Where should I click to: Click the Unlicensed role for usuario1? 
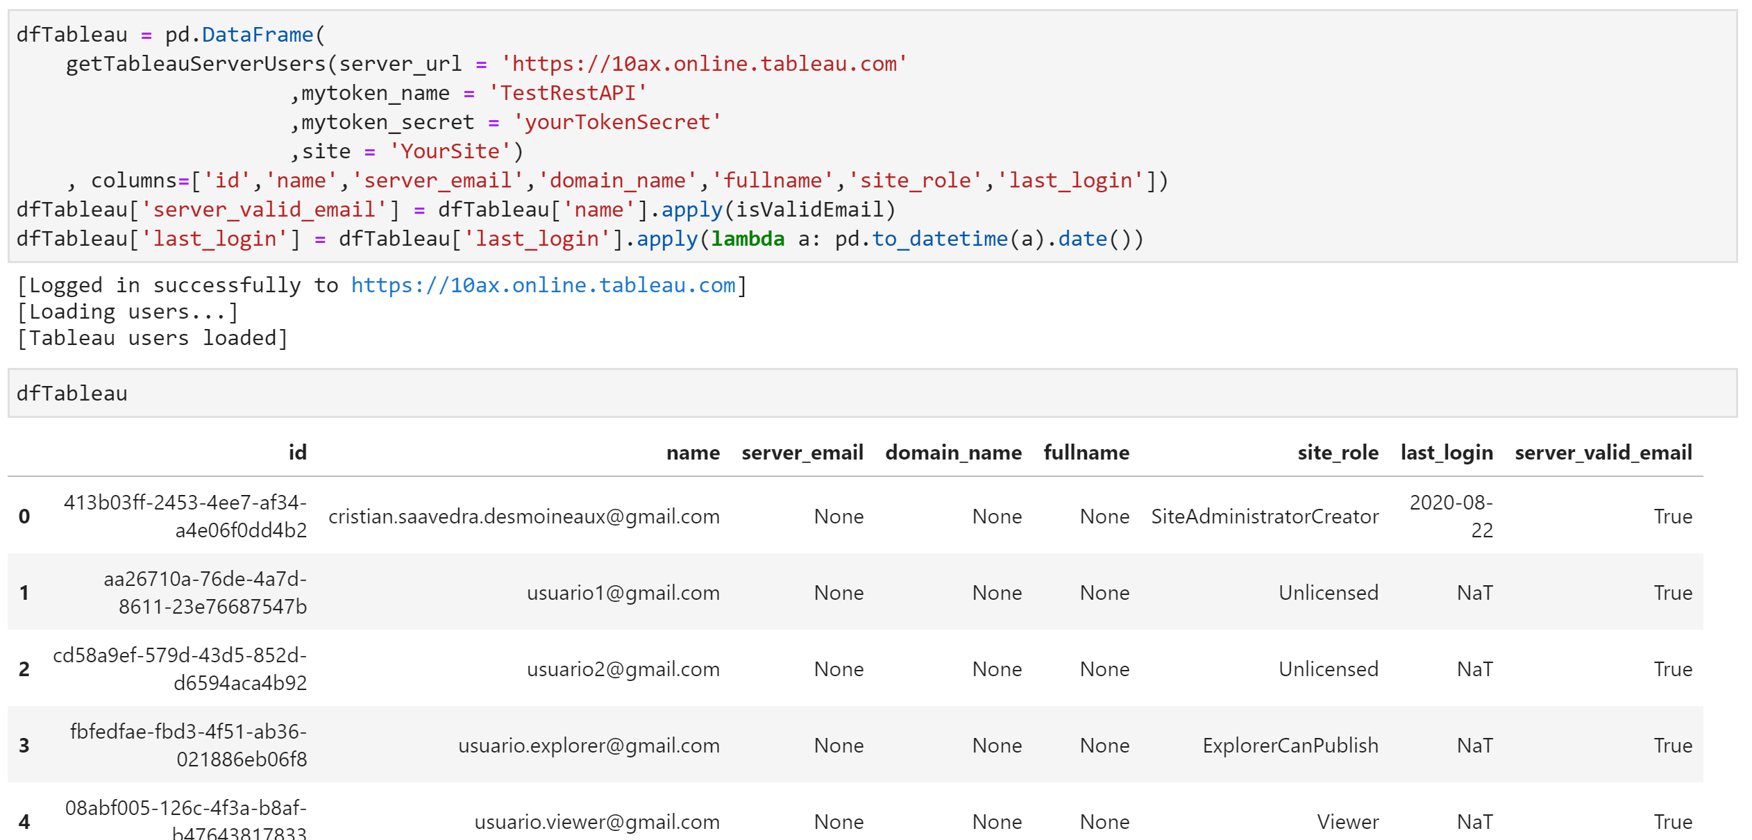point(1329,593)
